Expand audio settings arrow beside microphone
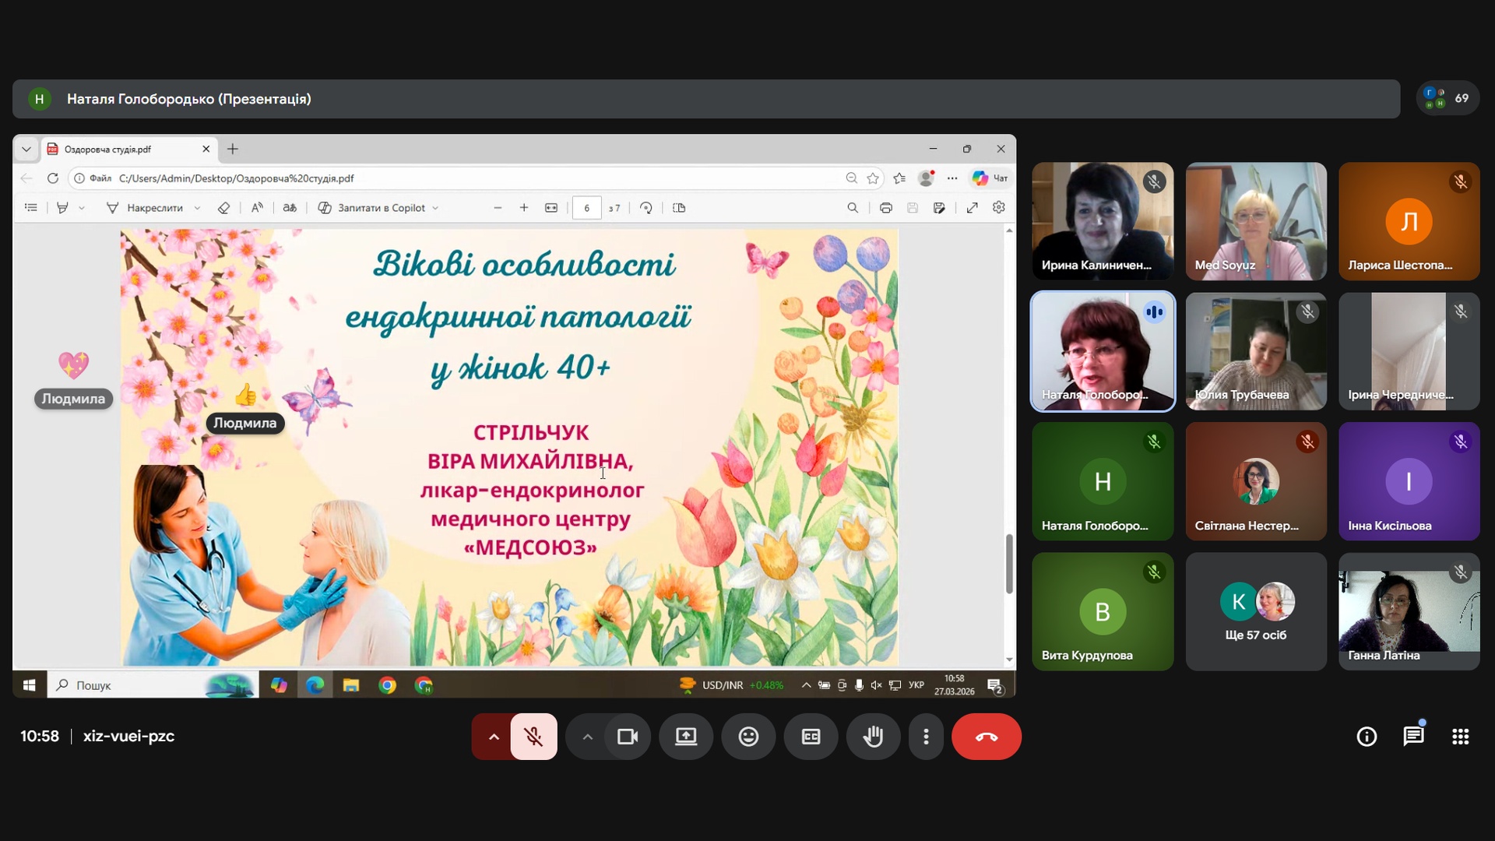Viewport: 1495px width, 841px height. (494, 737)
